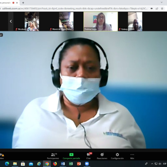167x167 pixels.
Task: Toggle the video camera on or off
Action: coord(2,156)
